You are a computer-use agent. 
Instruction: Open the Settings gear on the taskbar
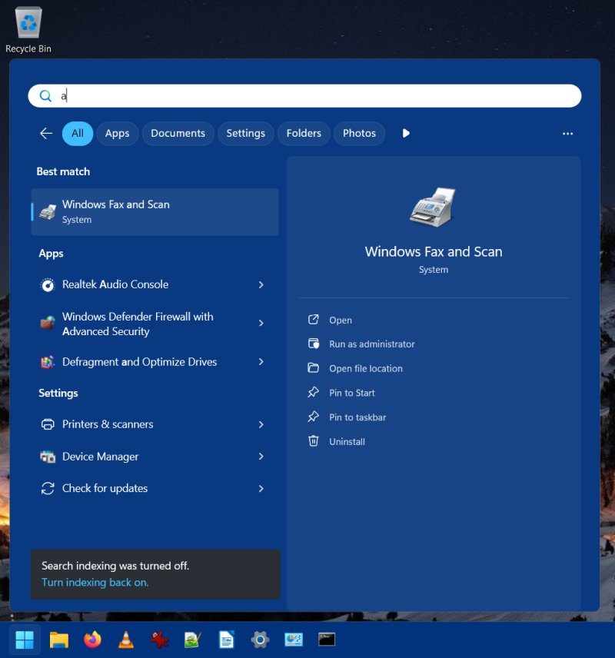click(x=260, y=640)
